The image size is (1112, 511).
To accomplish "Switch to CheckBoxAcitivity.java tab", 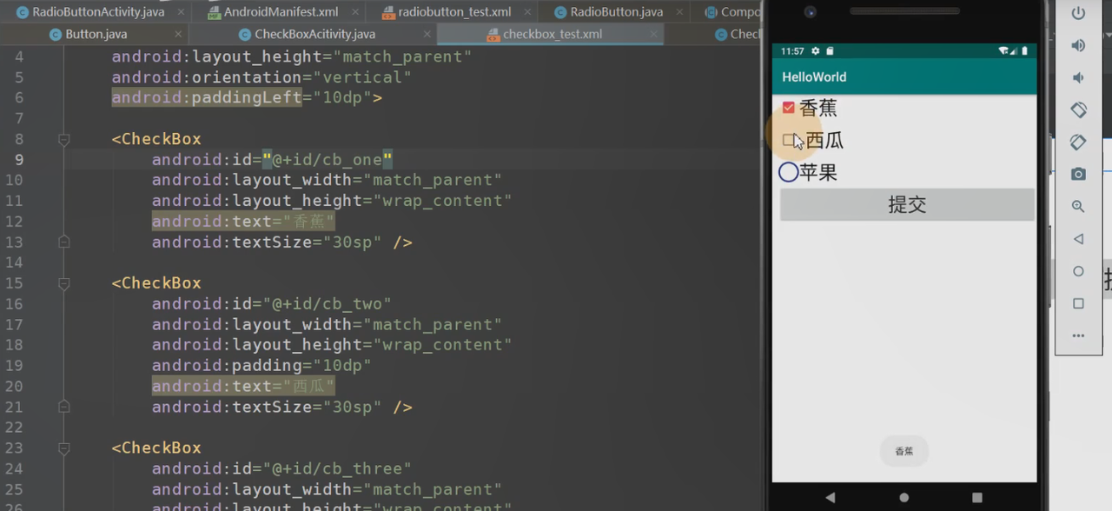I will pyautogui.click(x=314, y=34).
